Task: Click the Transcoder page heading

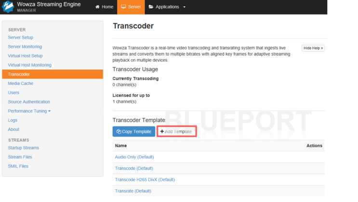Action: point(133,26)
